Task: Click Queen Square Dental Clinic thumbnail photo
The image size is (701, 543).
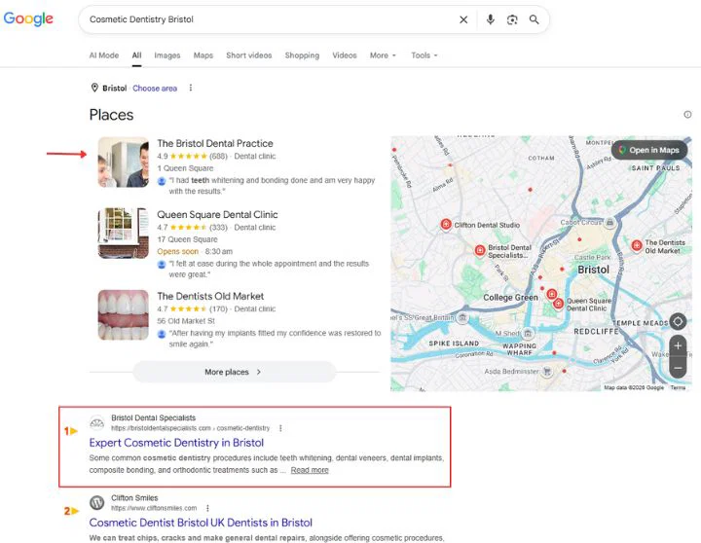Action: point(124,234)
